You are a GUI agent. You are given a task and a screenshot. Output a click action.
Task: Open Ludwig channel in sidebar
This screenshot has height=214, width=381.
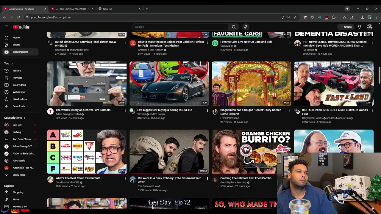point(20,132)
